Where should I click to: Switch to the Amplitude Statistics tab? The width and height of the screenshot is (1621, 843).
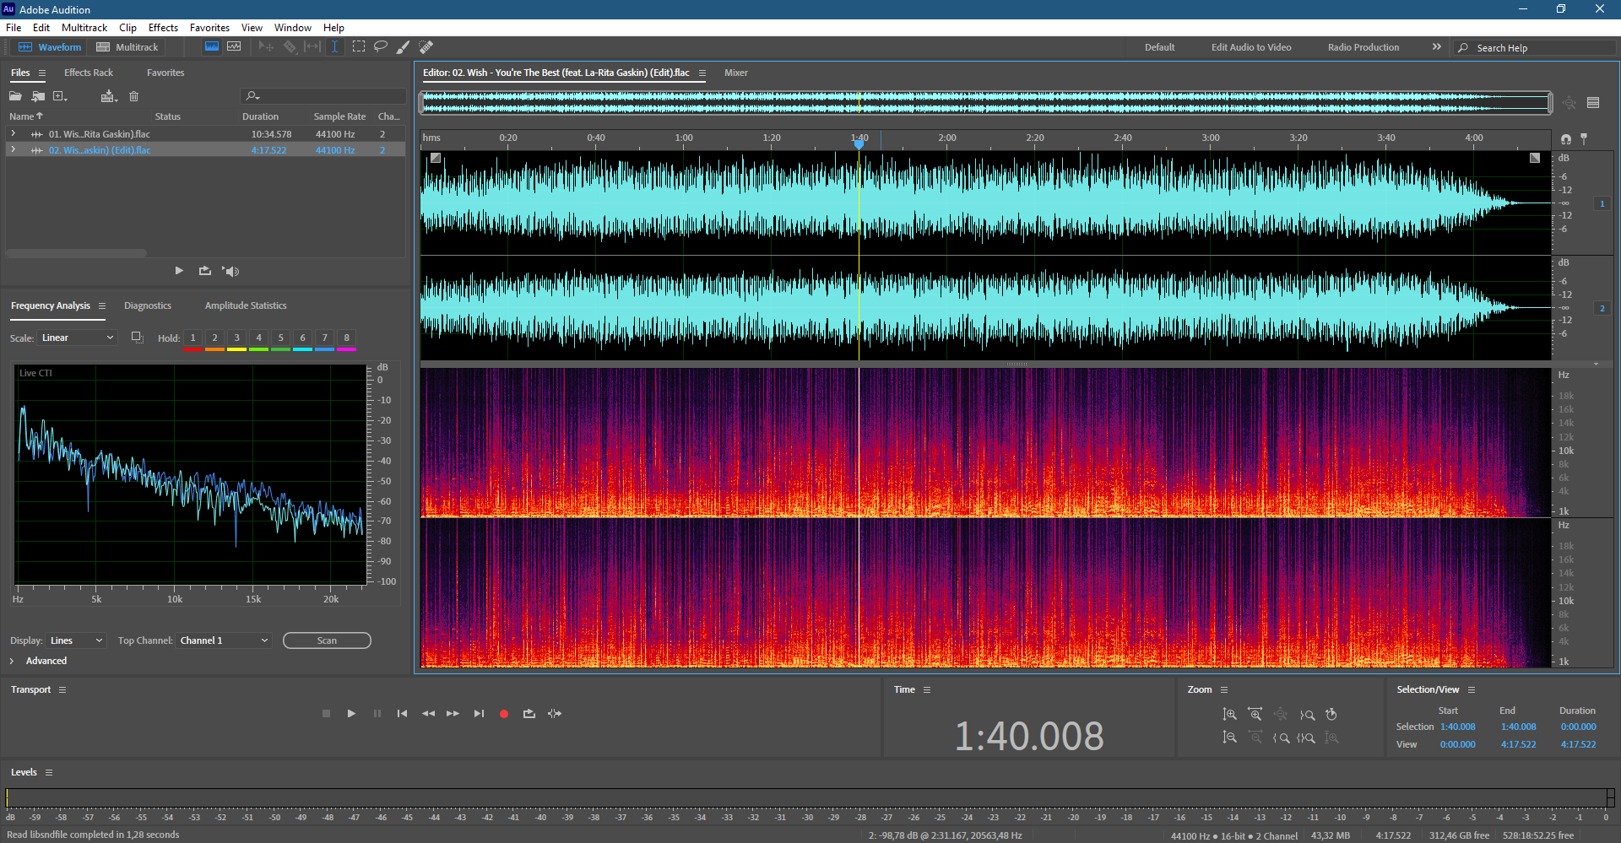point(246,305)
